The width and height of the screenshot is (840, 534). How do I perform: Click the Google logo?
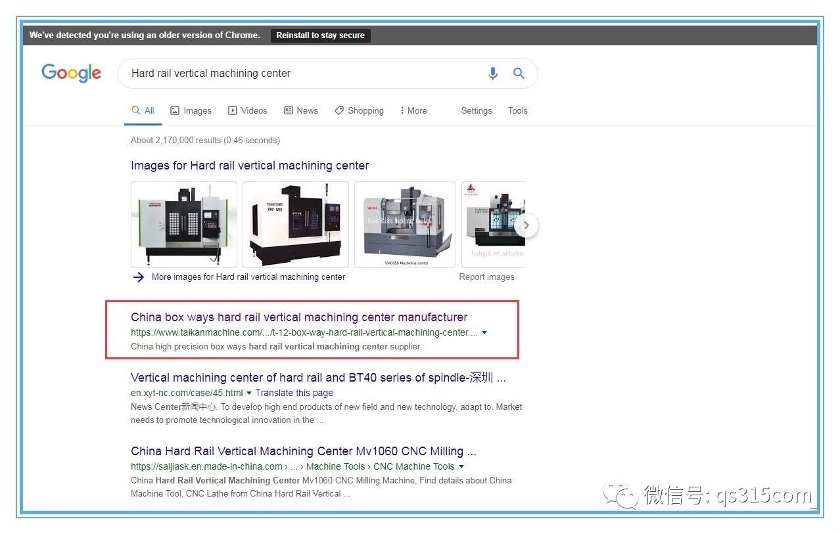[71, 73]
